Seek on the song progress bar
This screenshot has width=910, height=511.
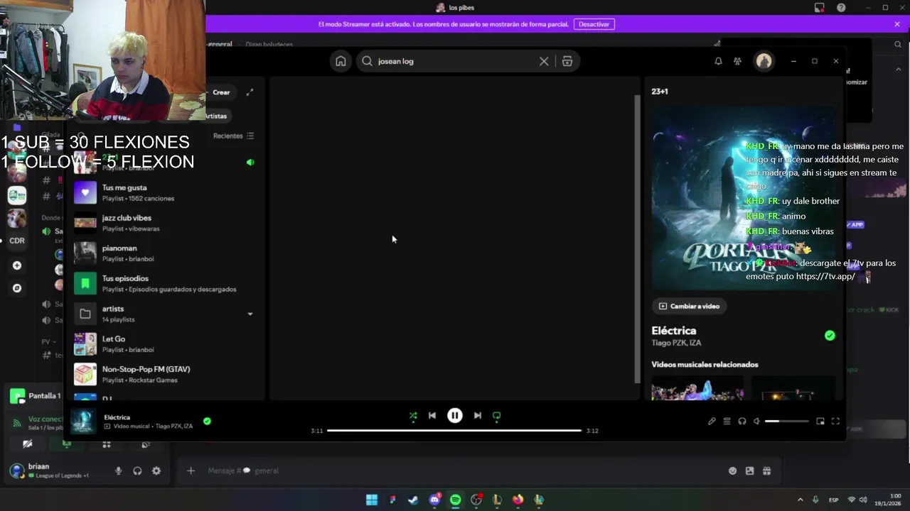click(x=454, y=430)
